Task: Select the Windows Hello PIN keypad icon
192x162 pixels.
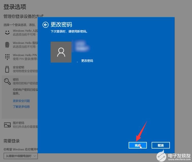Action: tap(7, 57)
